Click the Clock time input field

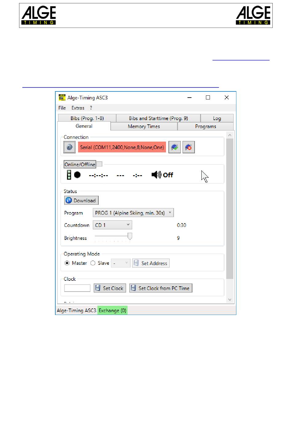(x=77, y=288)
